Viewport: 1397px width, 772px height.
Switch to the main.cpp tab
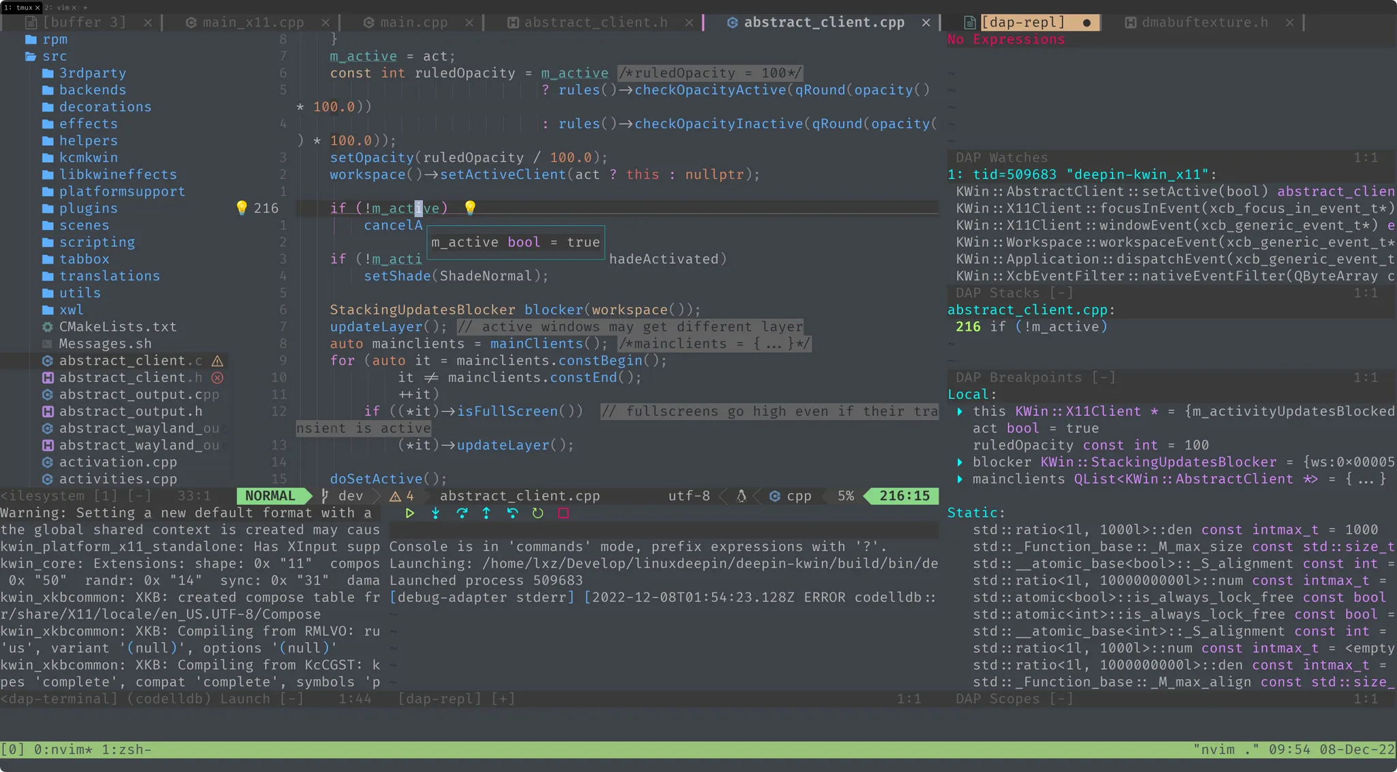413,23
